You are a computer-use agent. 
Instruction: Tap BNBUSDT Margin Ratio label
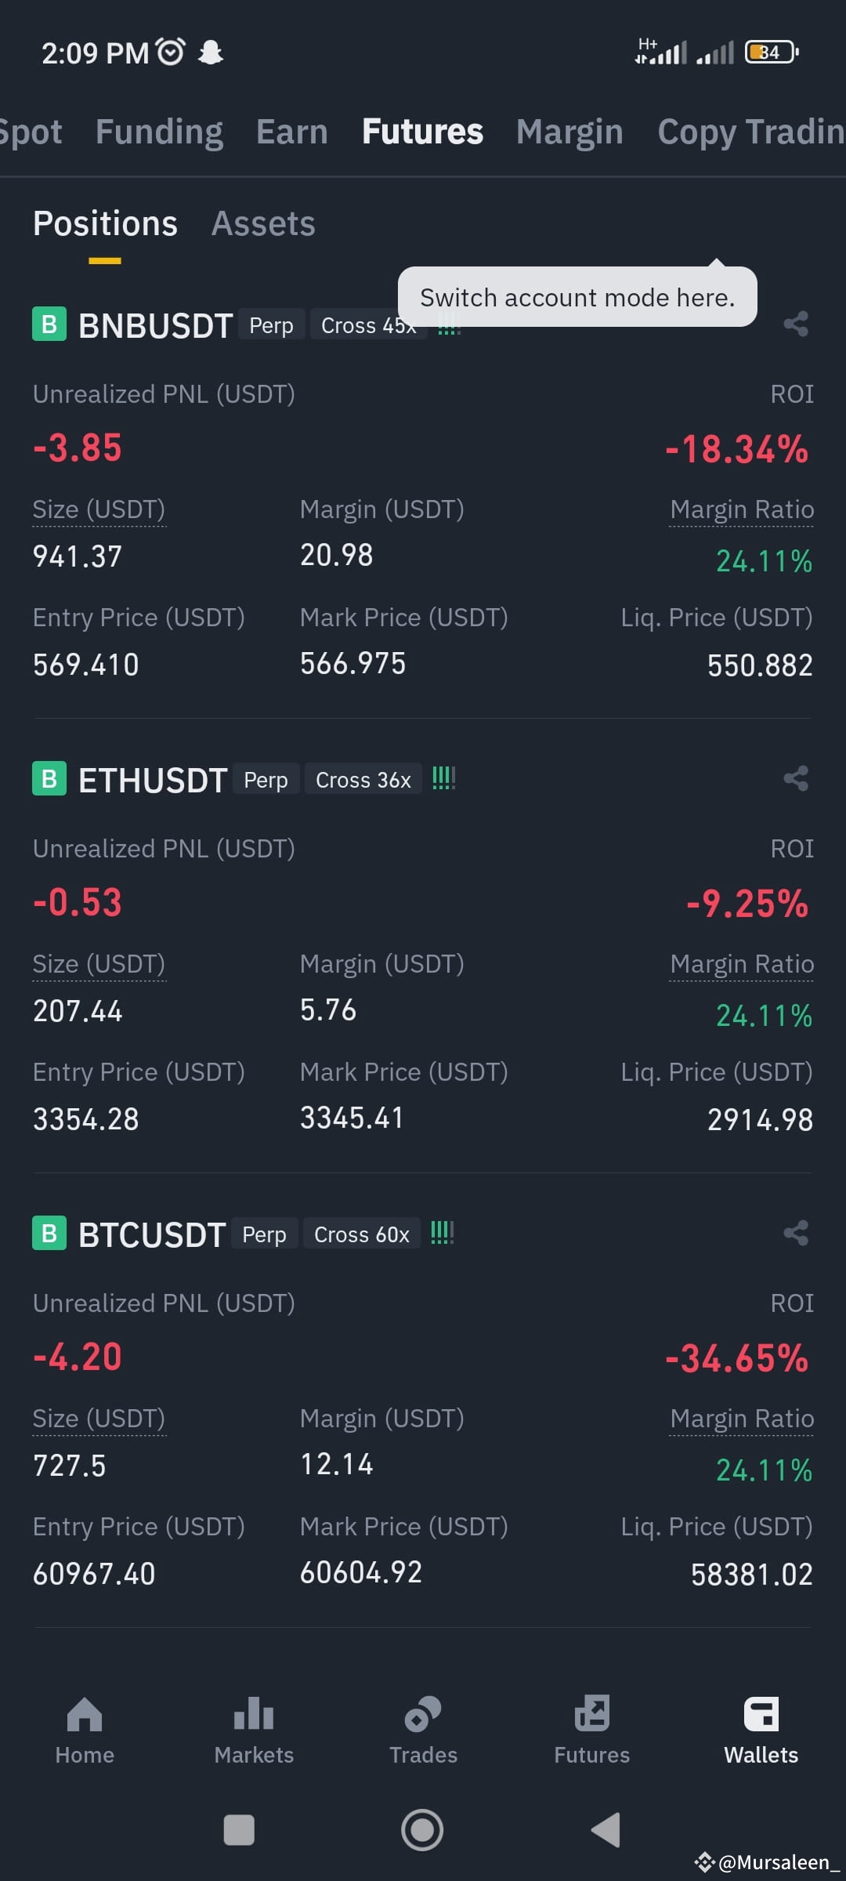[x=742, y=509]
